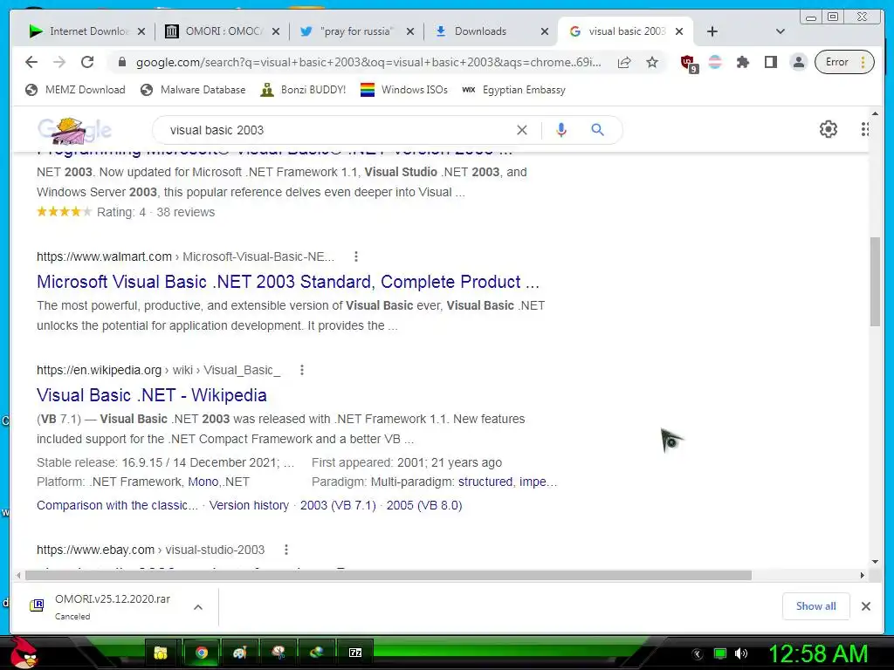Click the 'Mono' platform link
The image size is (894, 670).
pos(203,482)
